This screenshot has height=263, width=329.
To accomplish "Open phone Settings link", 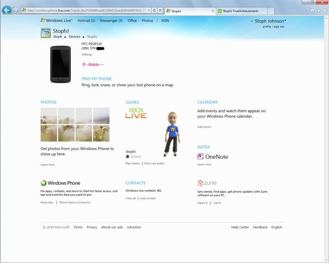I will (x=87, y=54).
